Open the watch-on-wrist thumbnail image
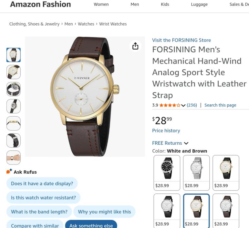This screenshot has width=249, height=228. coord(14,158)
